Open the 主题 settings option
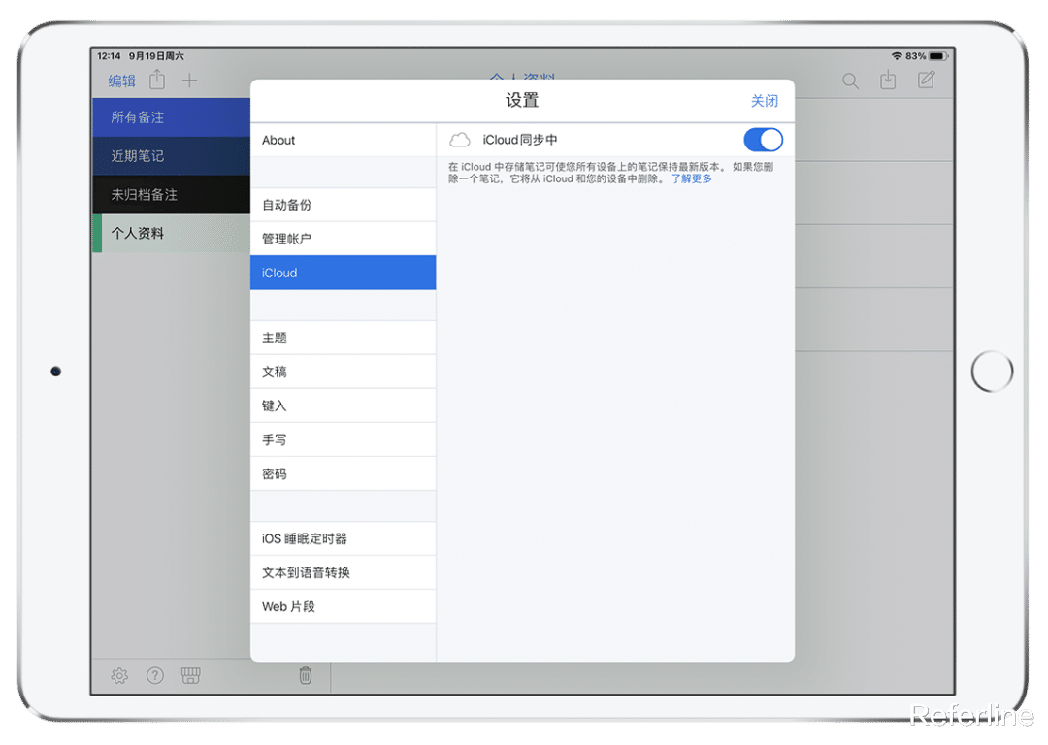 343,337
